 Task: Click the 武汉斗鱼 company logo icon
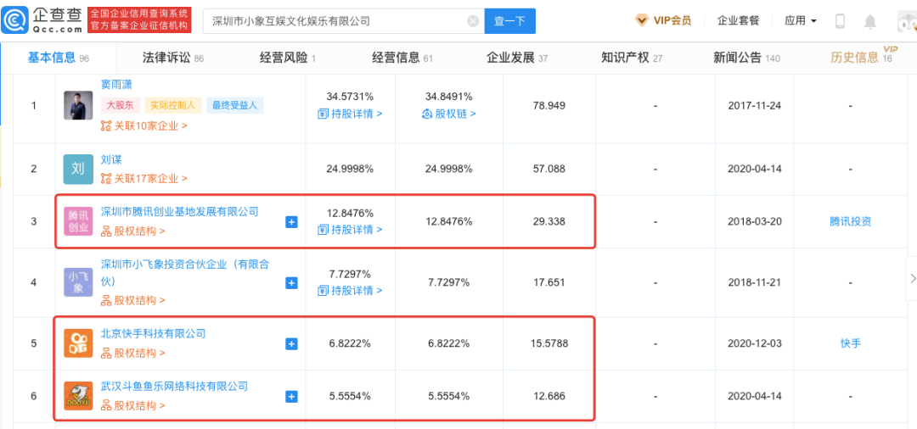(78, 396)
